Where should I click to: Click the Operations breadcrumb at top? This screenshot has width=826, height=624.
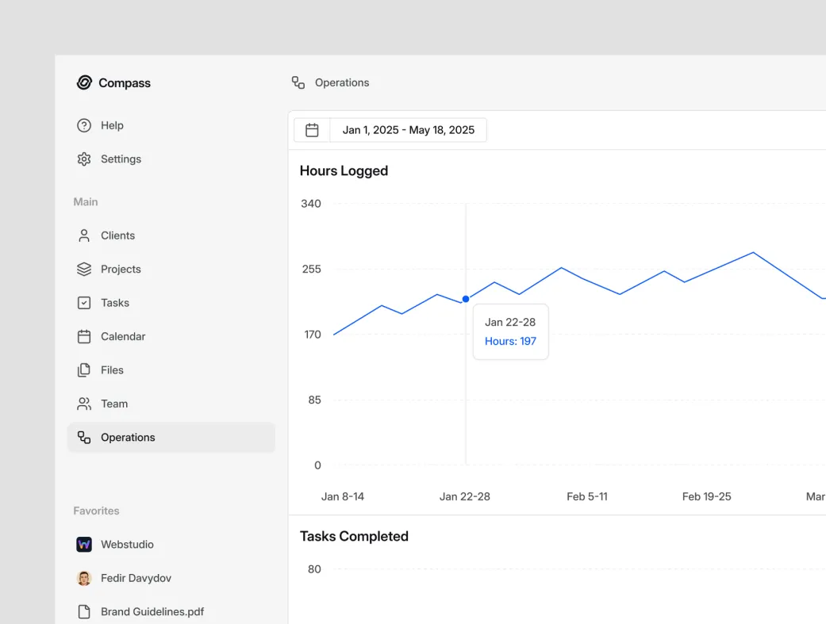tap(341, 82)
